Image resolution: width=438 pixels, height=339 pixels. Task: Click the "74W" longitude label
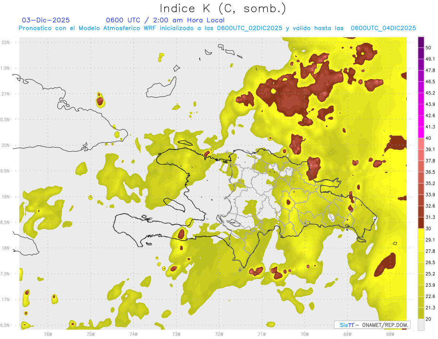point(133,334)
